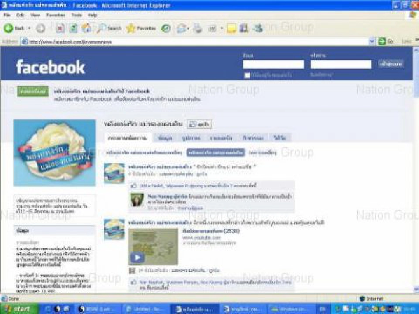
Task: Click the thumbs-up Like button beside page title
Action: (199, 124)
